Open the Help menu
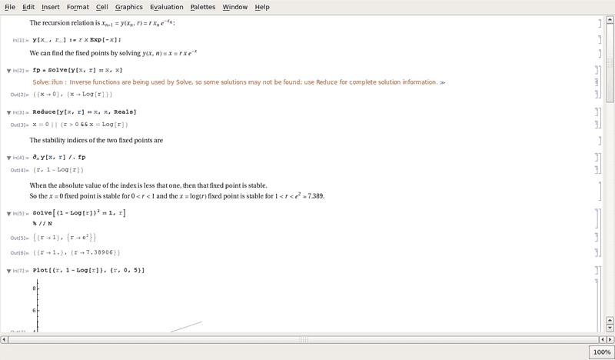Screen dimensions: 615x360 tap(262, 7)
